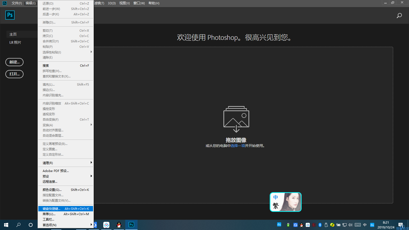Expand the 变换(A) submenu
Screen dimensions: 409x230
(66, 125)
